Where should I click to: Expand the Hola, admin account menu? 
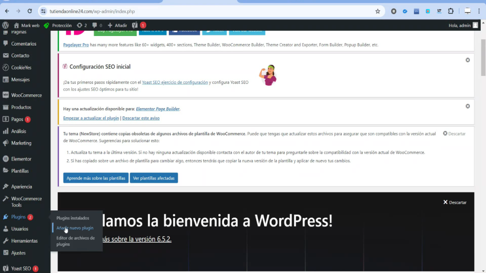tap(460, 25)
